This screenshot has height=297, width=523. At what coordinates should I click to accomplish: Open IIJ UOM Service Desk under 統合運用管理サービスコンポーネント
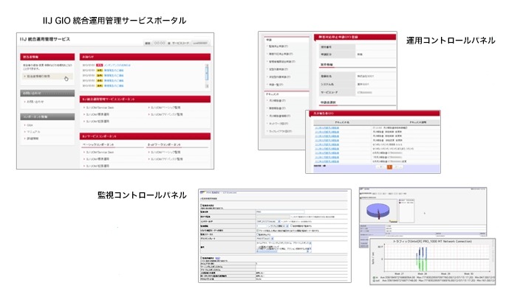pos(100,108)
